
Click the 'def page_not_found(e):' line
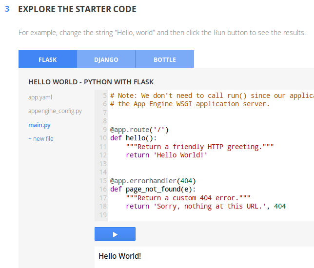(x=153, y=190)
